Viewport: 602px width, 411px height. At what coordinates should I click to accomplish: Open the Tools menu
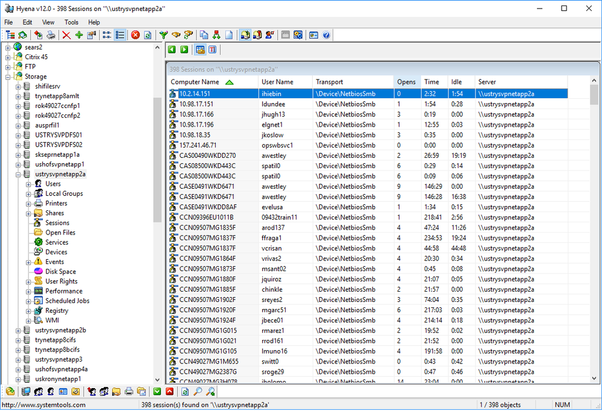71,22
